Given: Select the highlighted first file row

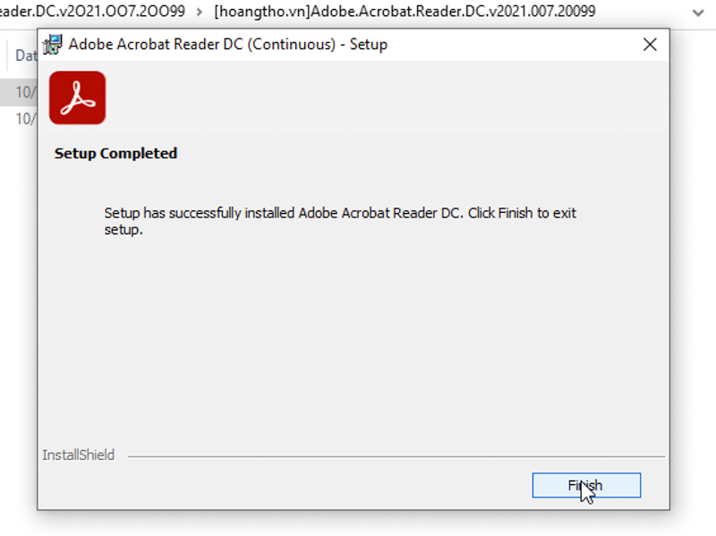Looking at the screenshot, I should tap(19, 92).
